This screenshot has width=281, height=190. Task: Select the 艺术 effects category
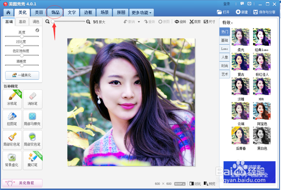pyautogui.click(x=225, y=74)
